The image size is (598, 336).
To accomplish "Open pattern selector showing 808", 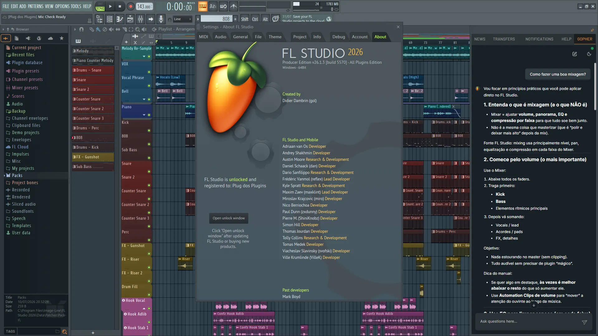I will (217, 19).
